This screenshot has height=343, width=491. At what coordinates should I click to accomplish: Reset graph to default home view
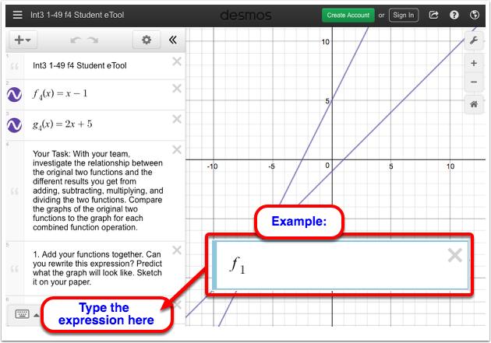474,104
